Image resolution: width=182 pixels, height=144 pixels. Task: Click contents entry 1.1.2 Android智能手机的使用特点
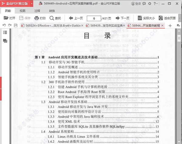tap(103, 72)
